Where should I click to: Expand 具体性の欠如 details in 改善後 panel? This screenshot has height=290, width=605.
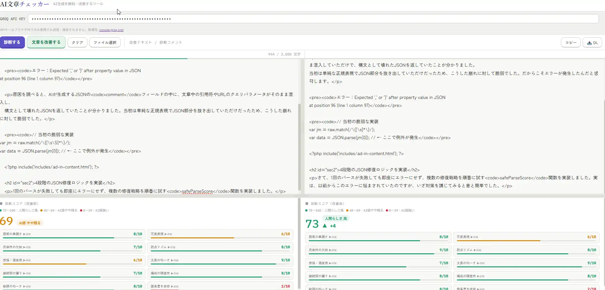pyautogui.click(x=333, y=250)
